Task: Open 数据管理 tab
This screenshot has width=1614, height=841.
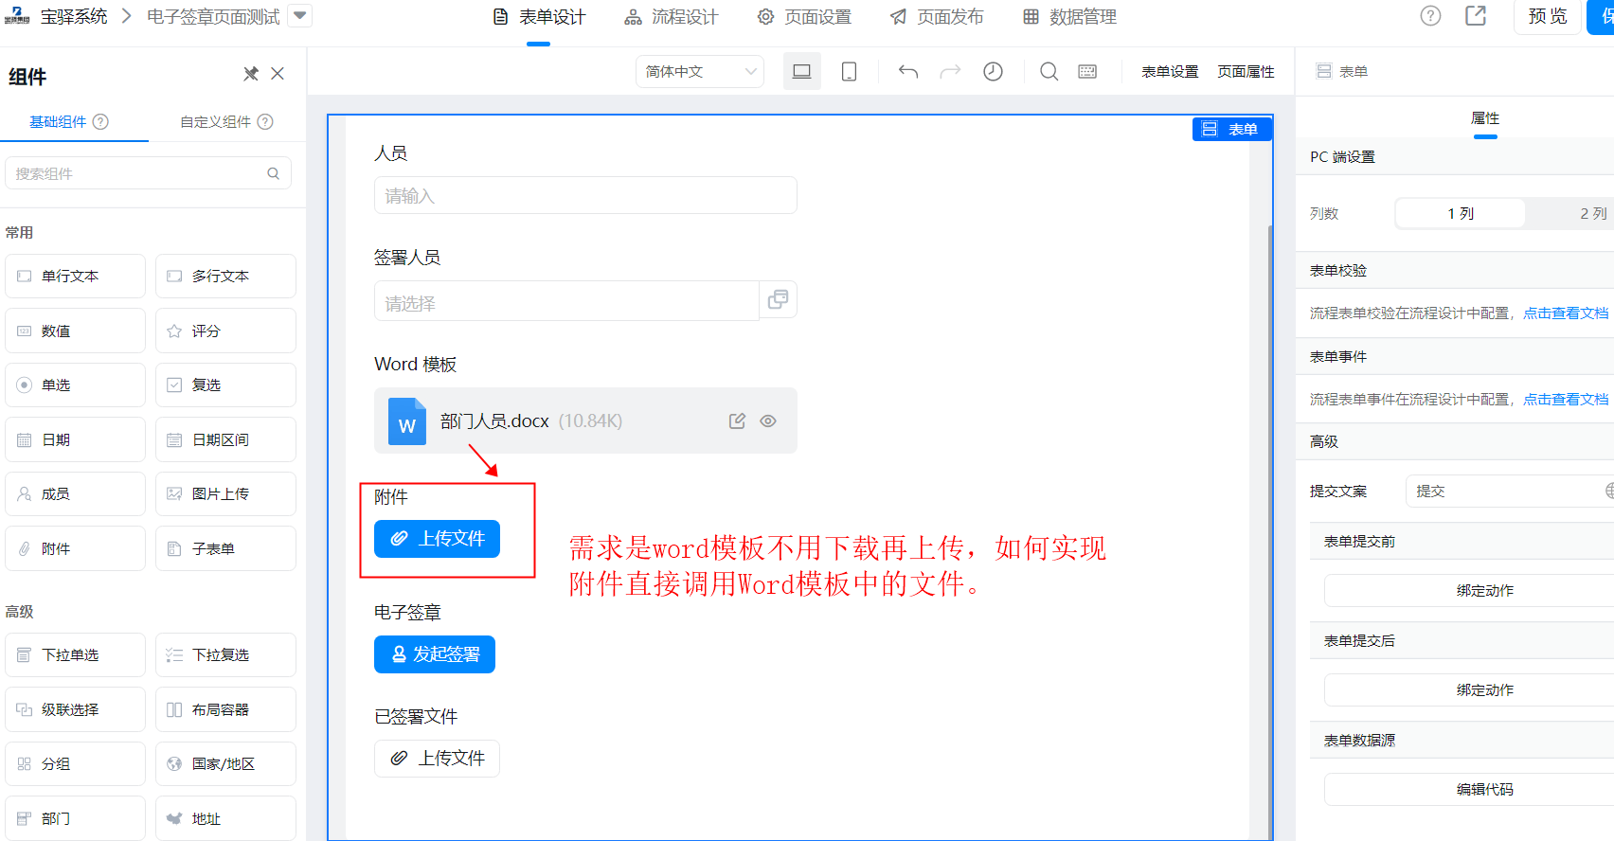Action: pos(1069,17)
